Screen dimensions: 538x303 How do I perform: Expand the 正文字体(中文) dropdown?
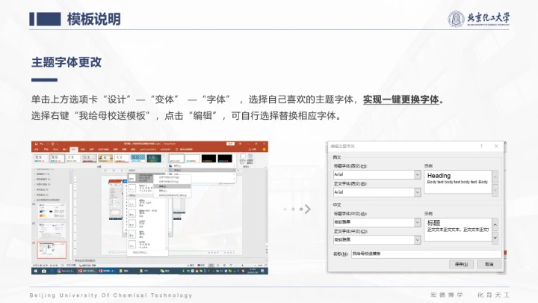click(x=417, y=240)
